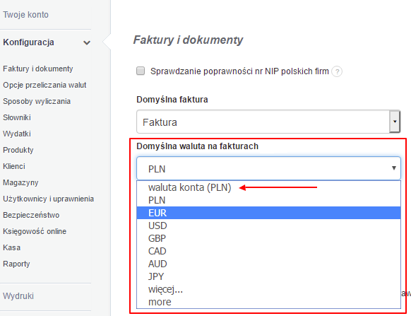Go to Opcje przeliczania walut
The width and height of the screenshot is (411, 316).
coord(44,85)
